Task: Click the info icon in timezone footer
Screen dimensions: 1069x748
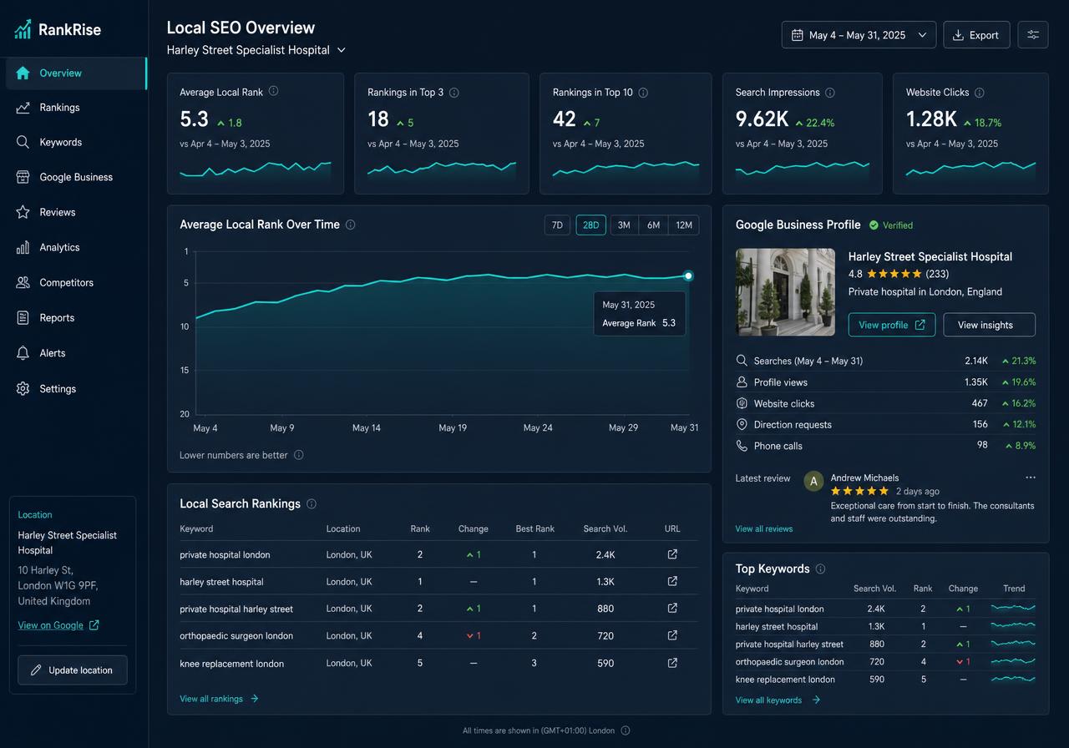Action: 626,730
